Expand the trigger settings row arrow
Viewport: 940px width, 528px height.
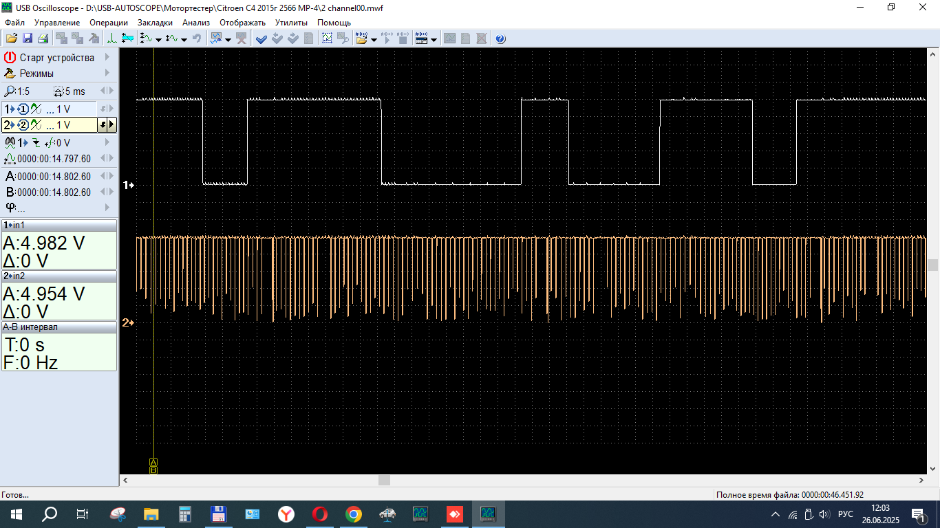107,142
